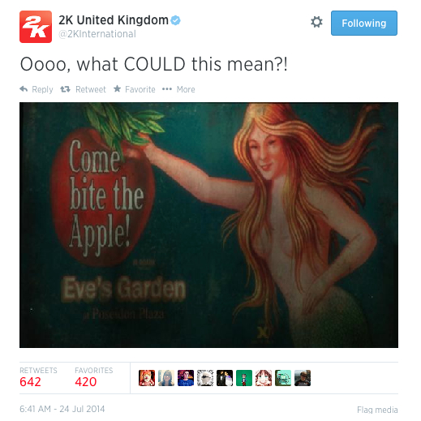View the 420 favorites list
This screenshot has height=421, width=421.
click(x=93, y=378)
